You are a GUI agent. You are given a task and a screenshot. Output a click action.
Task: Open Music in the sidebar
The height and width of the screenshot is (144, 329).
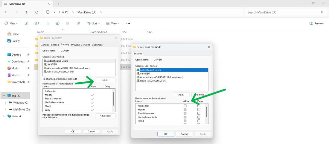(13, 68)
